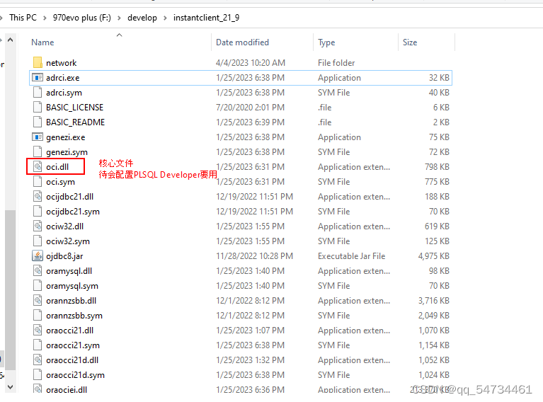Click the 4,975 KB size cell
The image size is (543, 402).
coord(433,256)
